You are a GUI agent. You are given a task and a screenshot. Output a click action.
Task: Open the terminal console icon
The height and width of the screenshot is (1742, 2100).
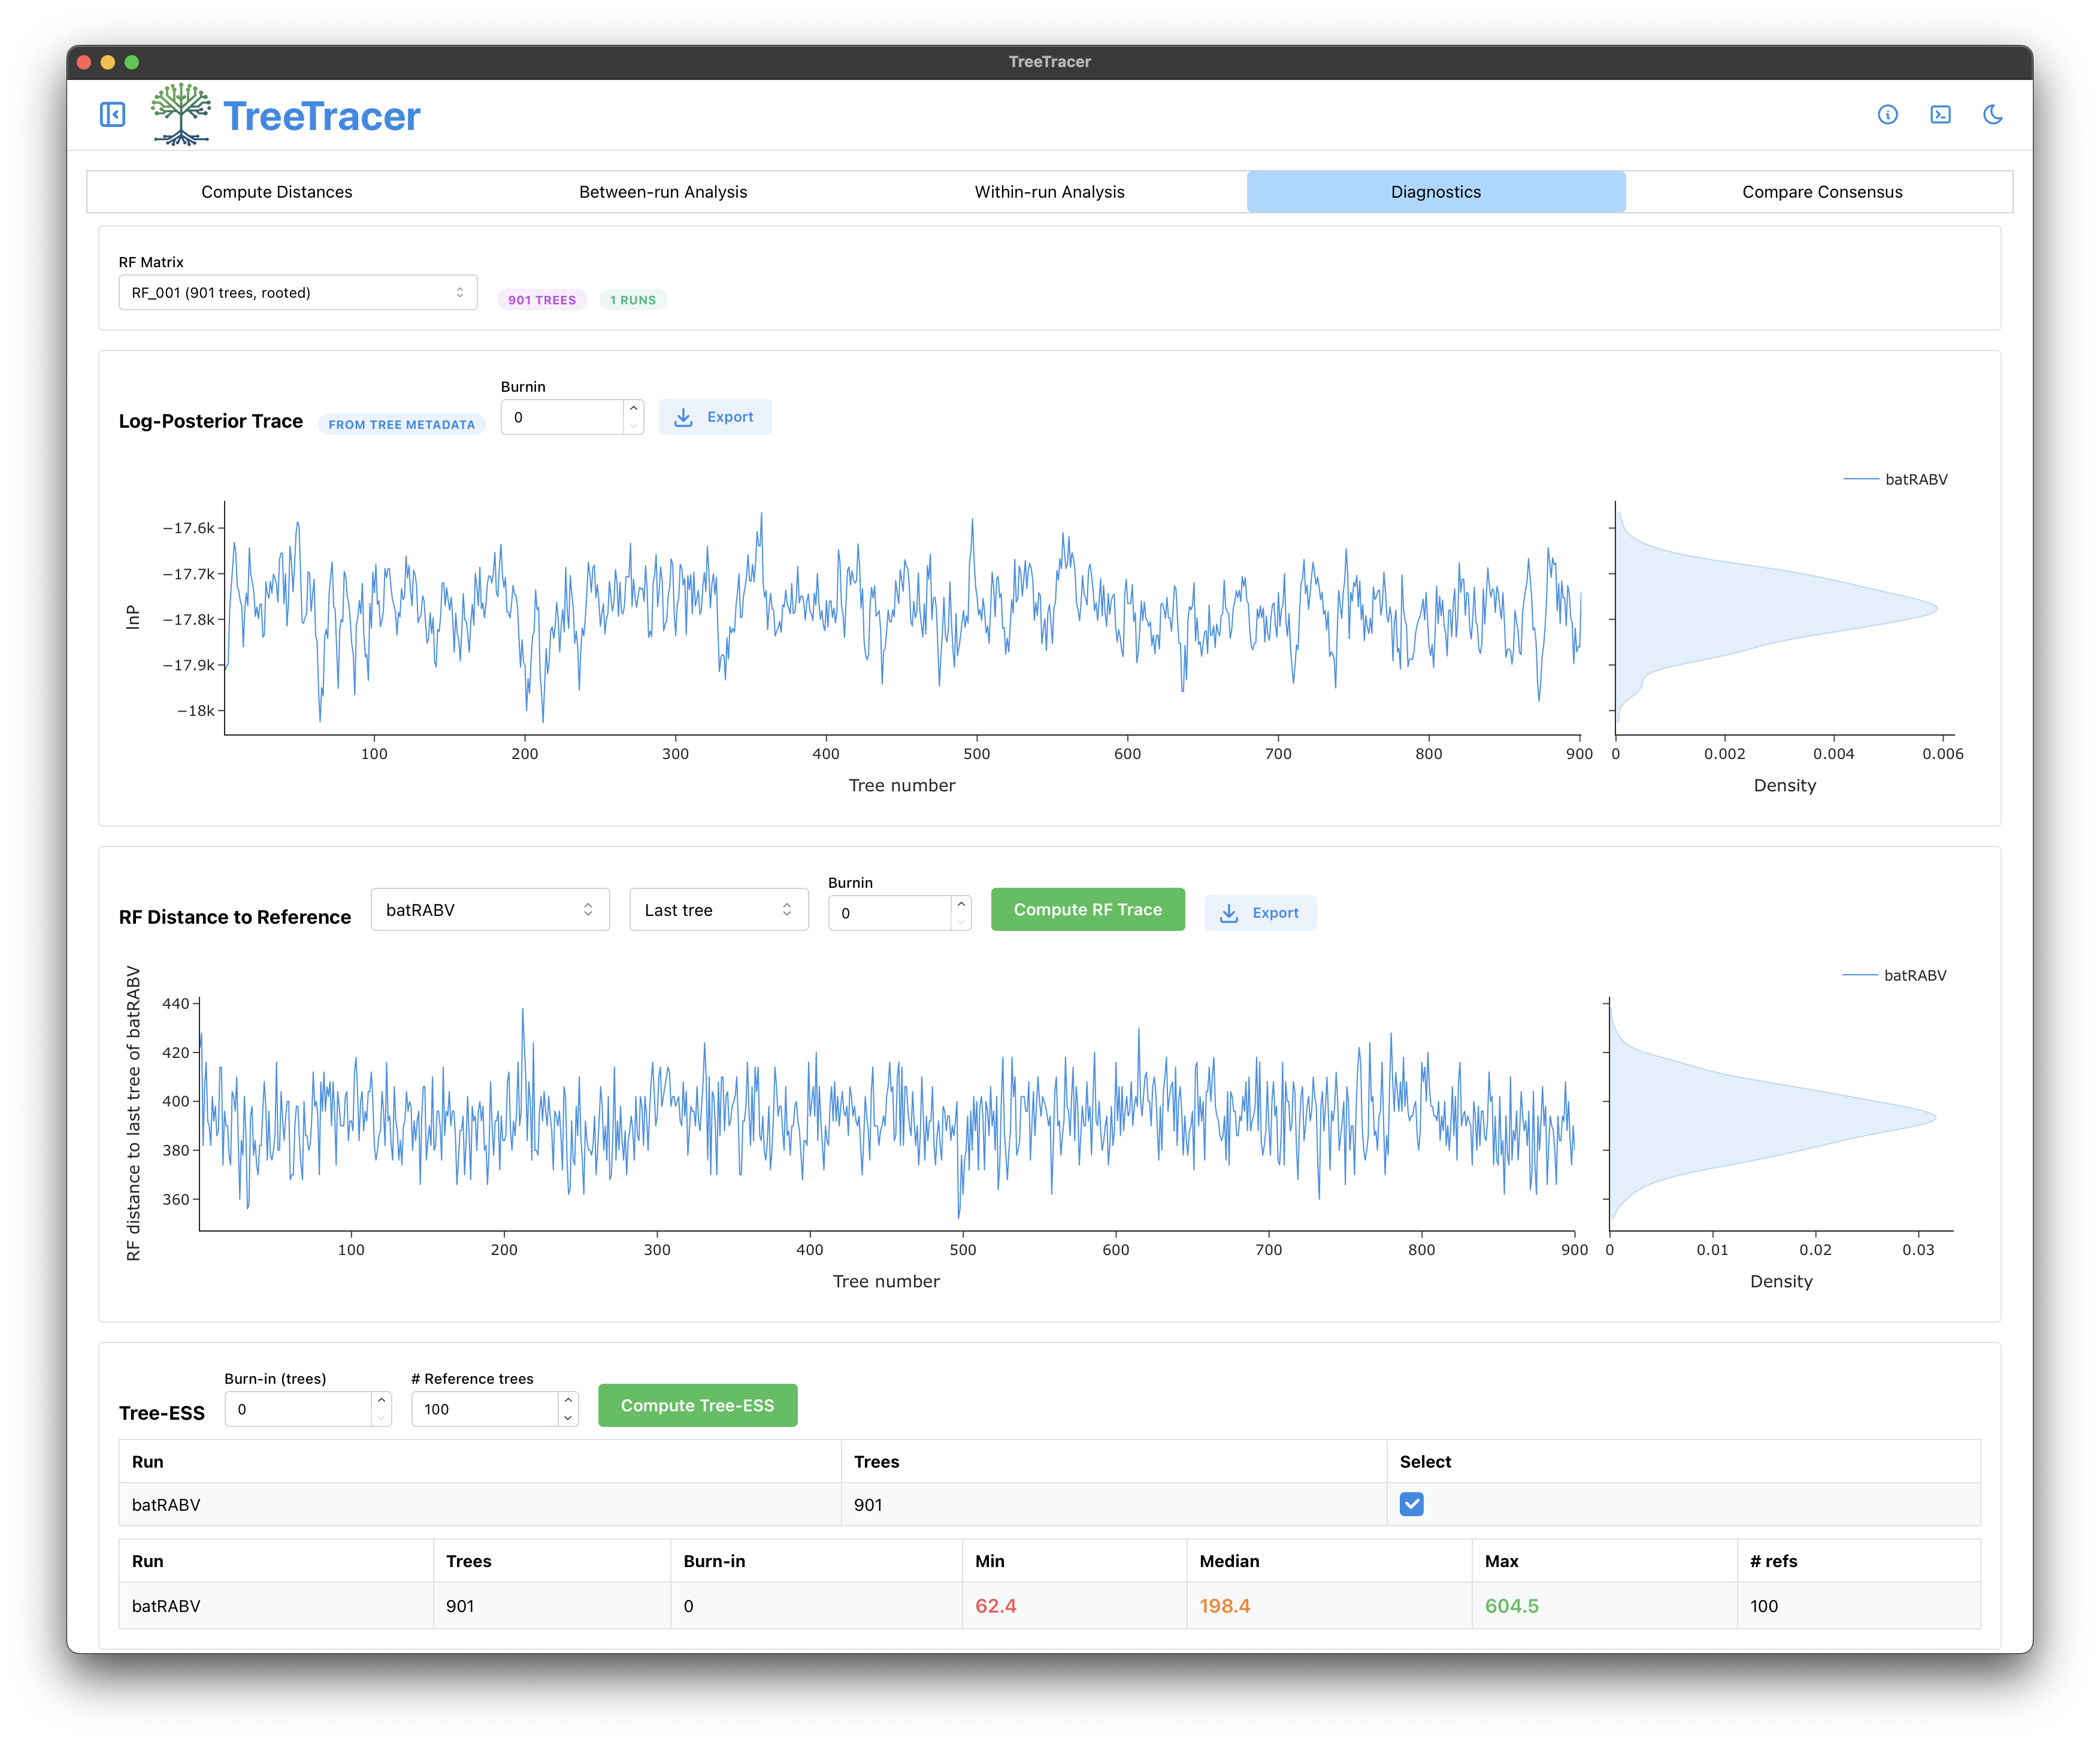pos(1940,115)
